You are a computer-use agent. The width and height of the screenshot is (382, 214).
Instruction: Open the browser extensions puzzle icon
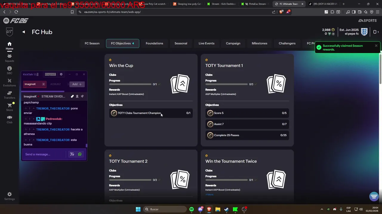332,12
